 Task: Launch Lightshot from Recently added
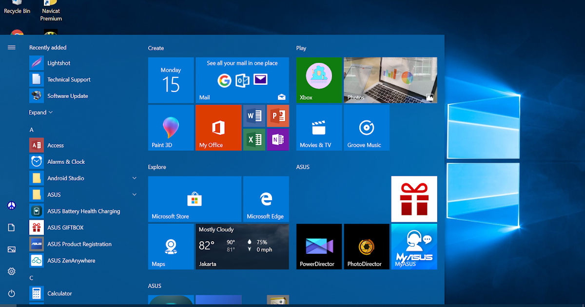(83, 63)
